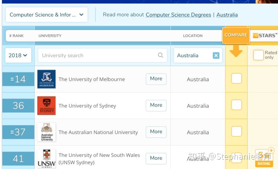The width and height of the screenshot is (278, 169).
Task: Open the 2018 year dropdown
Action: [x=18, y=55]
